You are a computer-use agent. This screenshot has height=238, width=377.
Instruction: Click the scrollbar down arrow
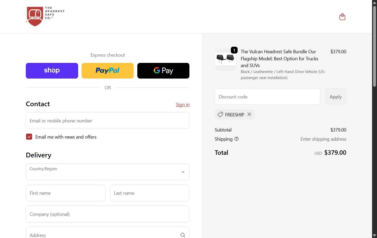(374, 235)
